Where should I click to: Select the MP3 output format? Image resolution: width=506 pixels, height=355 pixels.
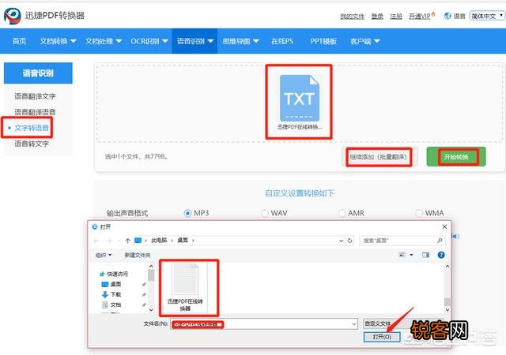pos(187,213)
